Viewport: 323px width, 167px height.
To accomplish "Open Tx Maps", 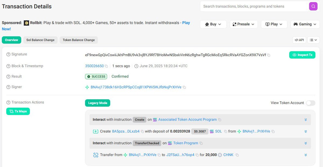I will [18, 111].
